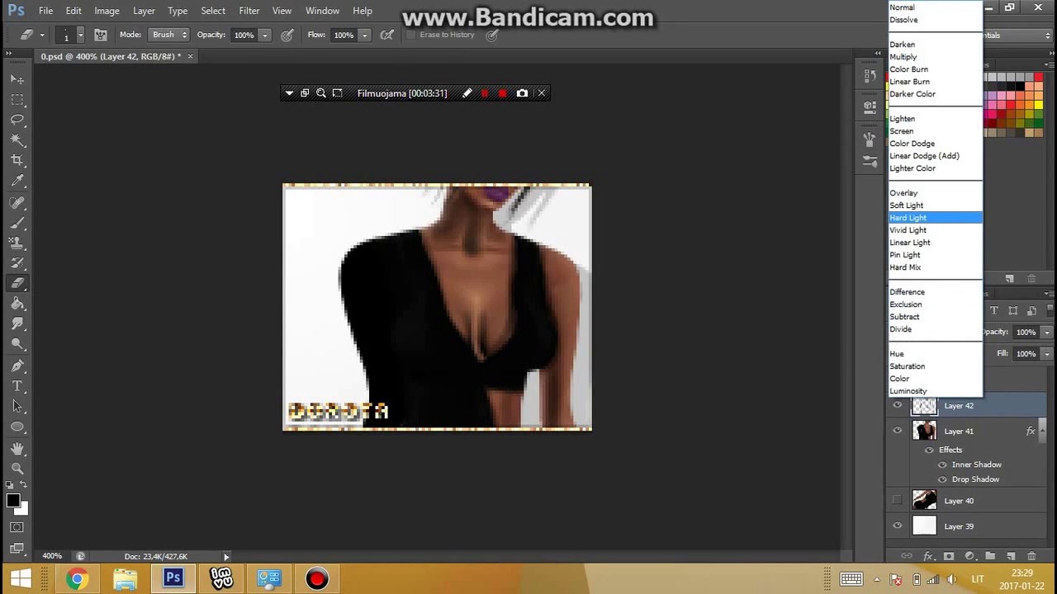
Task: Click the Layer 40 thumbnail
Action: tap(924, 500)
